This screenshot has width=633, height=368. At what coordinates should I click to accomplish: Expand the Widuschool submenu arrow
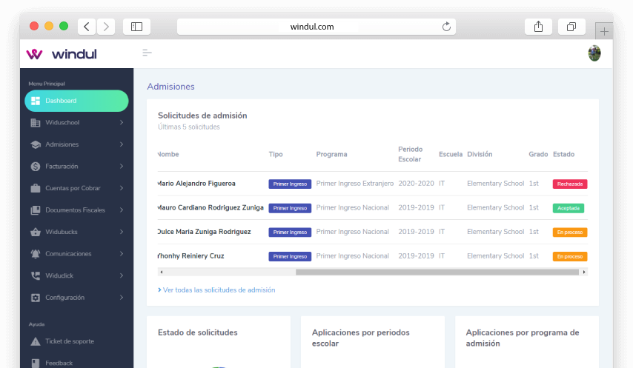[122, 123]
